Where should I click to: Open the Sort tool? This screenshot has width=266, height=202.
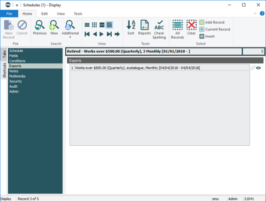pyautogui.click(x=131, y=27)
